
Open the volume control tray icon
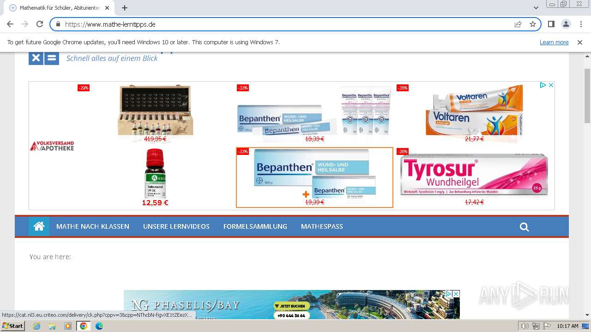(525, 326)
